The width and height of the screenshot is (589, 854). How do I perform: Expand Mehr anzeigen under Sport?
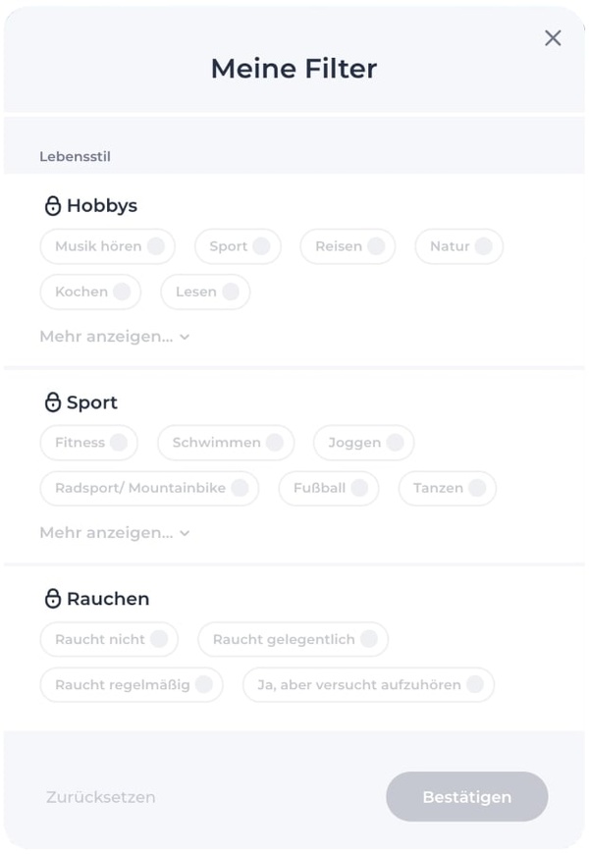114,533
